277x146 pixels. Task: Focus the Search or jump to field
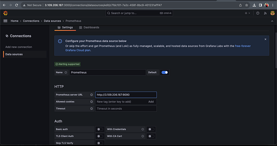point(139,13)
